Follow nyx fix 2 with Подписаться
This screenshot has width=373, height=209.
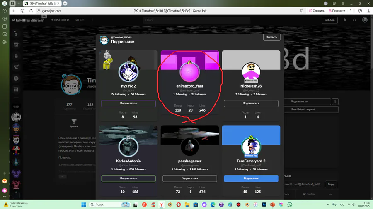tap(128, 103)
